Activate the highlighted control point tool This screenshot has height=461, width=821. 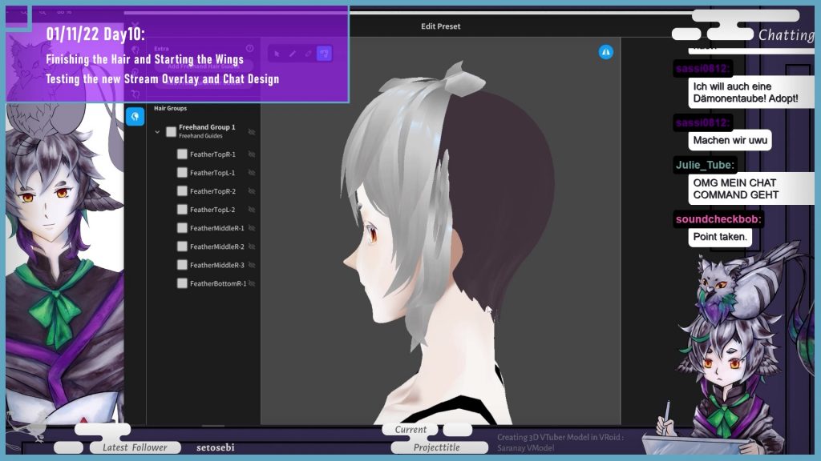(324, 54)
